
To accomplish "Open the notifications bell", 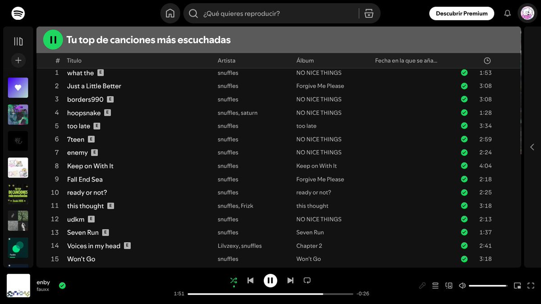I will [507, 14].
